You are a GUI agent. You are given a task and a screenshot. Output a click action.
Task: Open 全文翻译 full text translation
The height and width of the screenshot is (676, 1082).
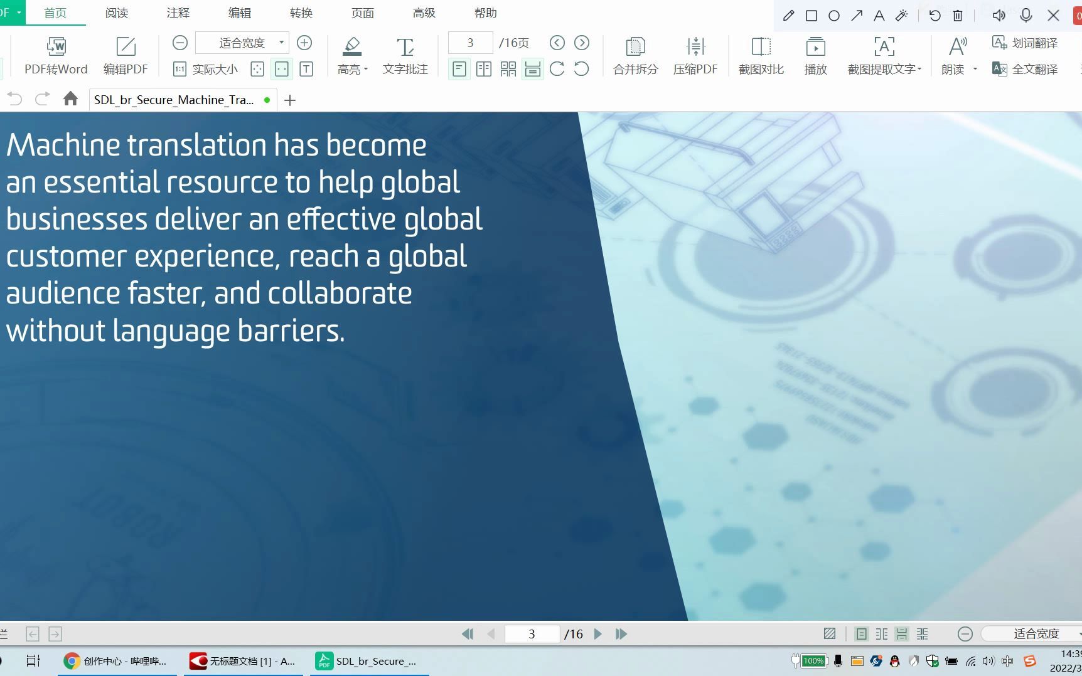pyautogui.click(x=1025, y=69)
